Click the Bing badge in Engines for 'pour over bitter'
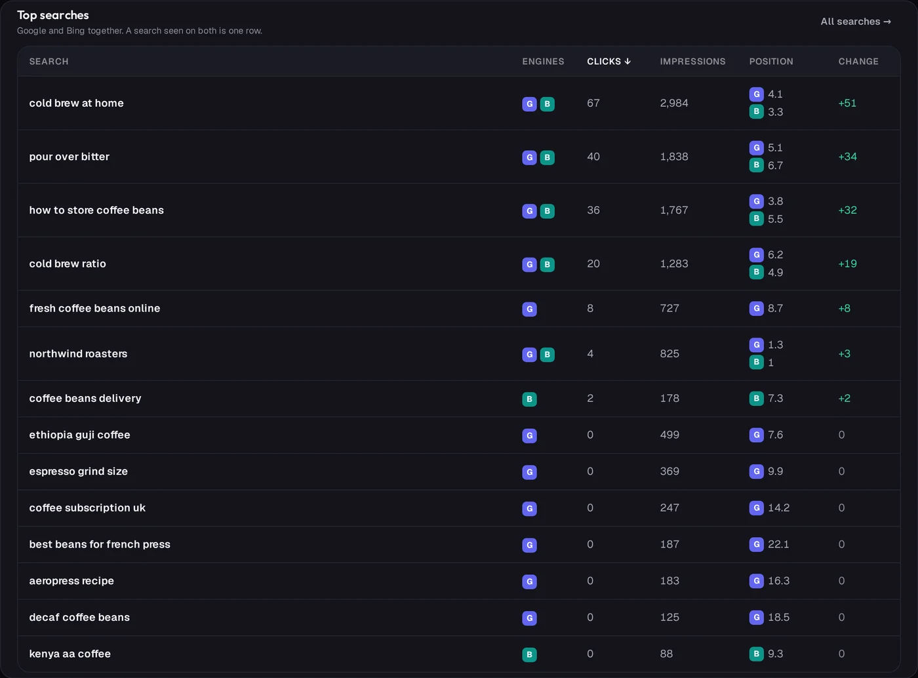 point(547,157)
